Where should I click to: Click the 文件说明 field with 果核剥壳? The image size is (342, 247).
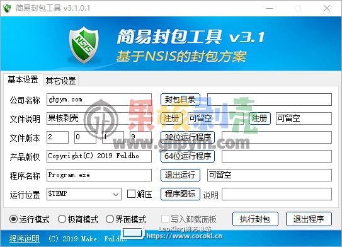coord(99,118)
